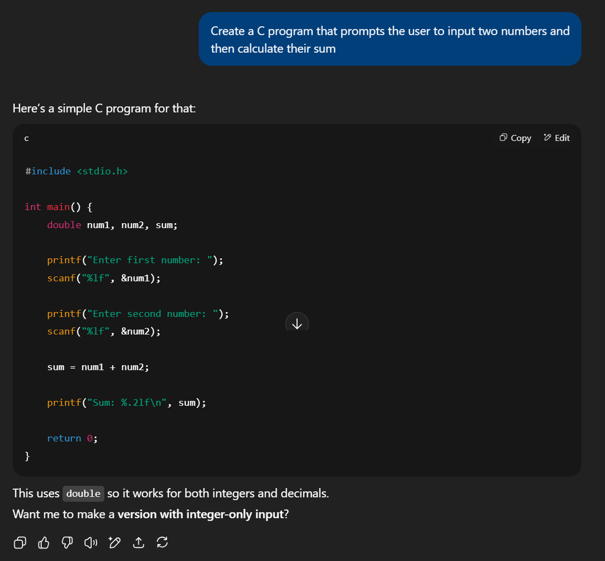The image size is (605, 561).
Task: Click the "sum = num1 + num2;" line
Action: click(x=98, y=367)
